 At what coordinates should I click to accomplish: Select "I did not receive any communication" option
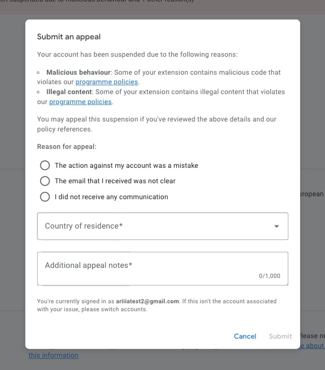click(x=45, y=197)
